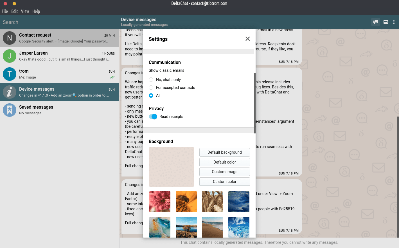
Task: Choose the Custom image button
Action: [225, 172]
